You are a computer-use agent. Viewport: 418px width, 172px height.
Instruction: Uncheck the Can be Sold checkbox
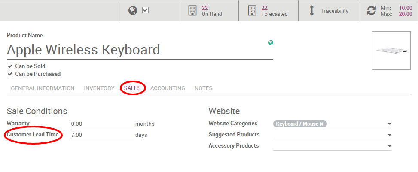click(10, 66)
